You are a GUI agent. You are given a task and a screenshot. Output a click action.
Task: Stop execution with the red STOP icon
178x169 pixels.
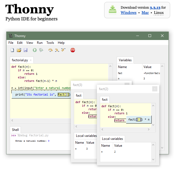(x=73, y=50)
